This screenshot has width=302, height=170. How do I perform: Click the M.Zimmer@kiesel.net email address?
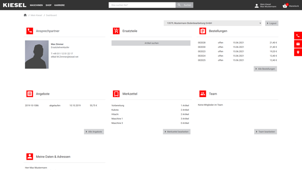68,57
